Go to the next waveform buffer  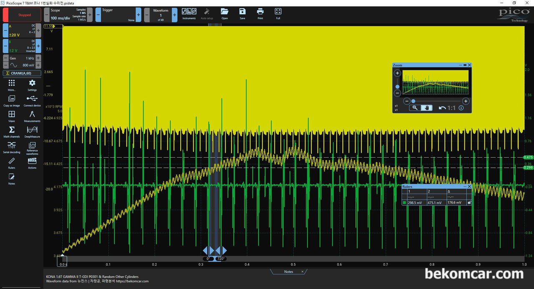coord(174,15)
